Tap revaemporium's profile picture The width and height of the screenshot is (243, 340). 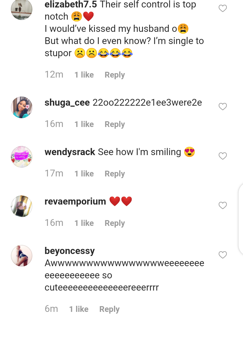22,206
